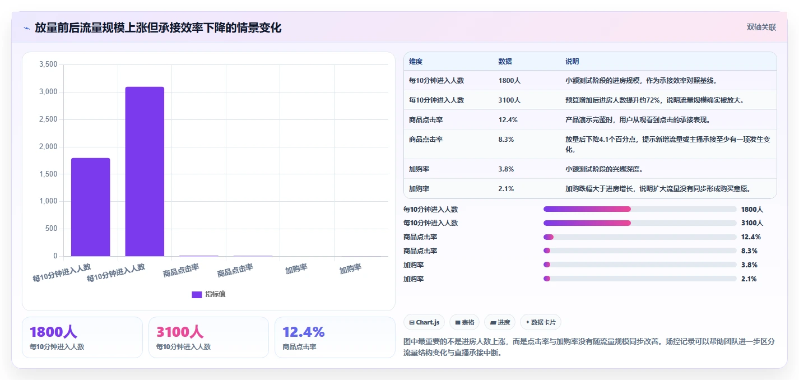Click the pulse icon beside the dashboard title
This screenshot has height=380, width=799.
[x=26, y=28]
